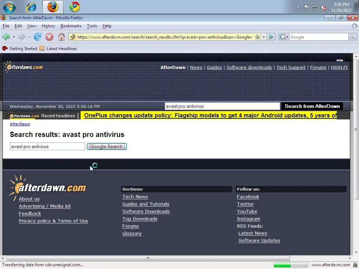Screen dimensions: 359x269
Task: Click the forward navigation arrow
Action: click(x=21, y=37)
